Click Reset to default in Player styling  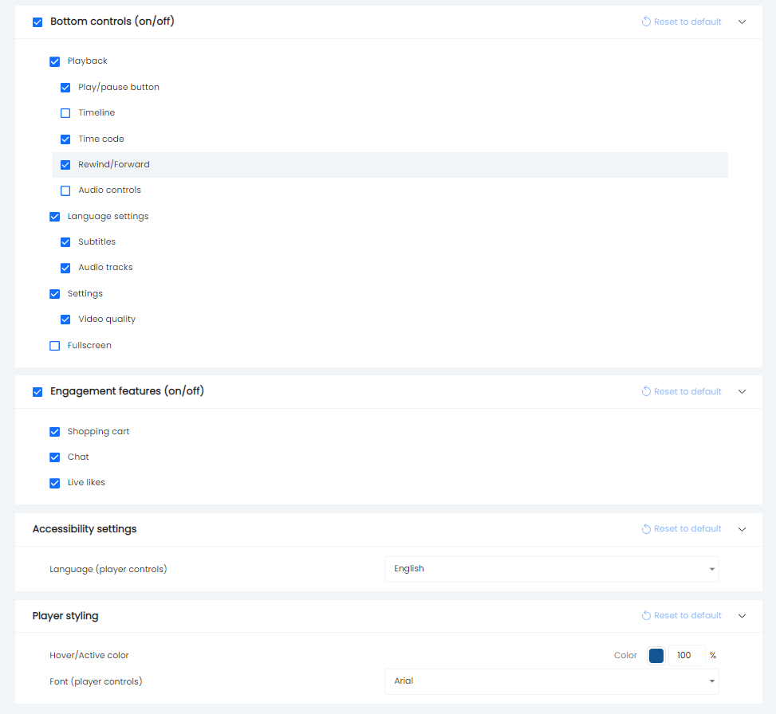(x=687, y=615)
